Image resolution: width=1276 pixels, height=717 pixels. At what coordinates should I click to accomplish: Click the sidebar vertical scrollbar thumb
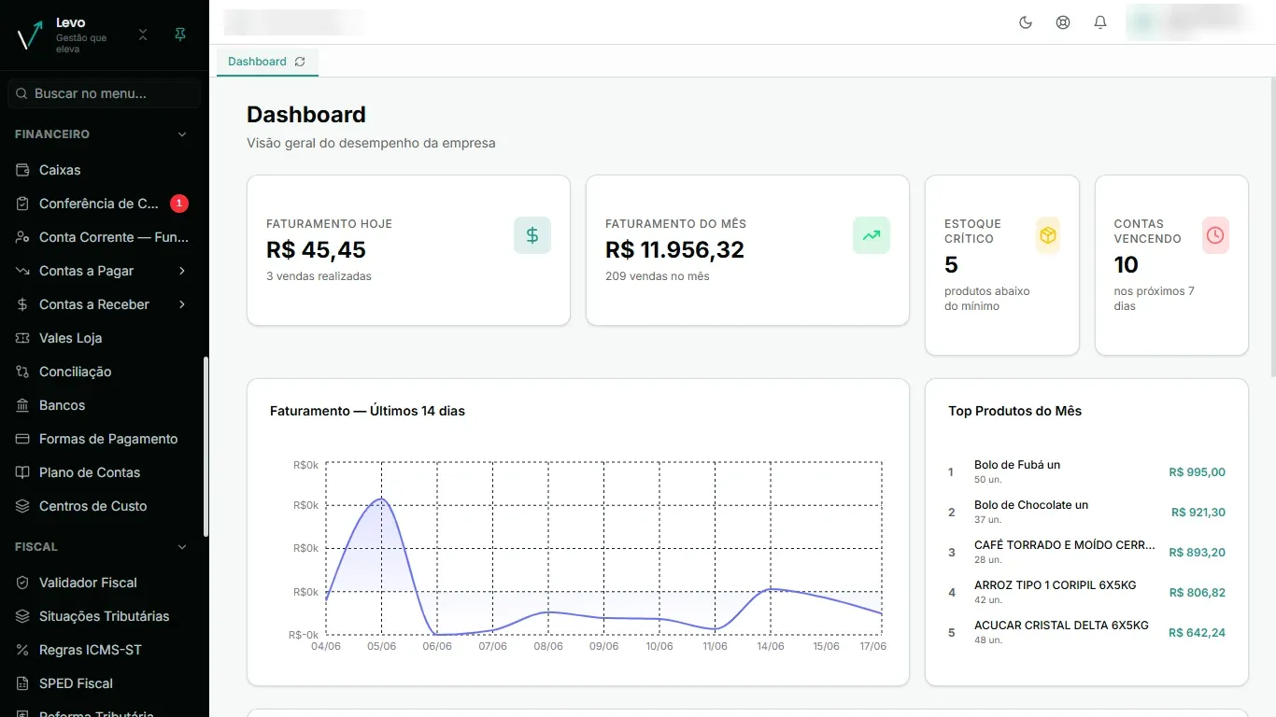206,446
